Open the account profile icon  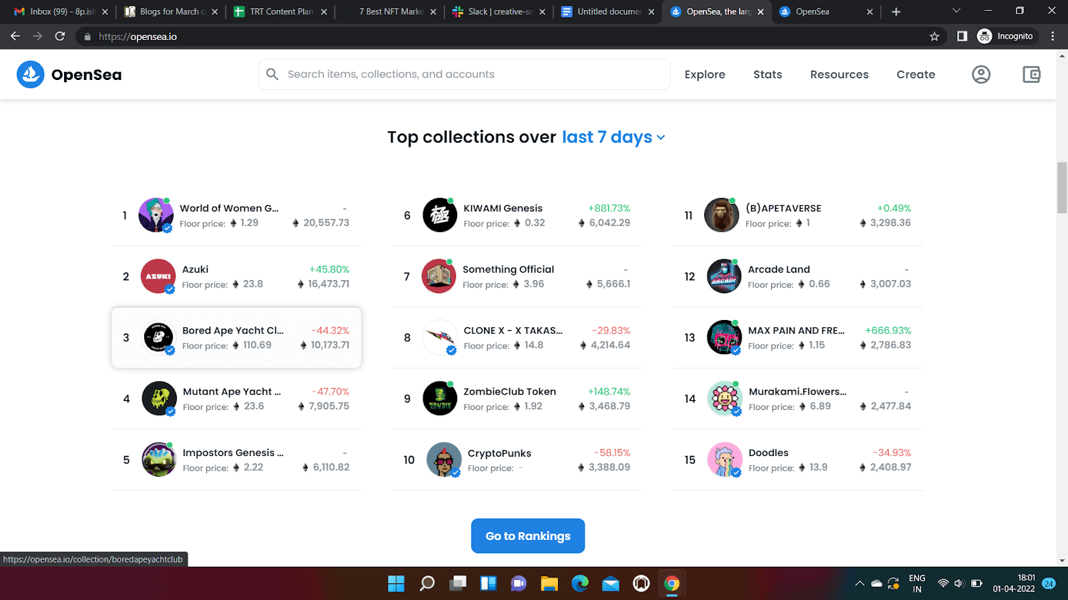(x=981, y=75)
